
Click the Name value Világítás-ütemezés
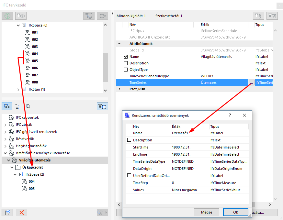pos(216,57)
